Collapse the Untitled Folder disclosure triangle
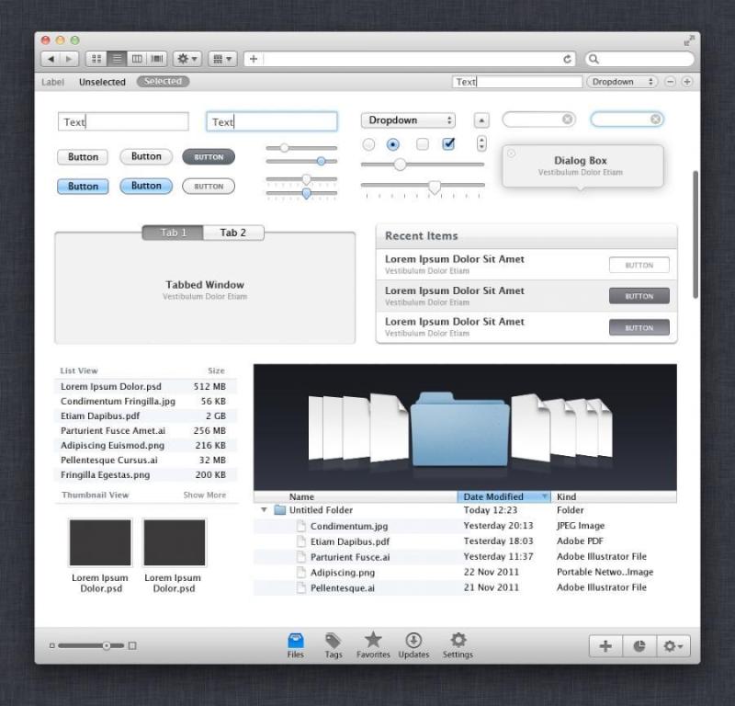This screenshot has height=706, width=735. 265,510
